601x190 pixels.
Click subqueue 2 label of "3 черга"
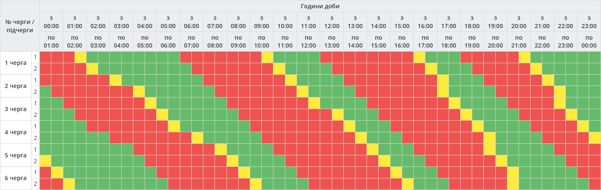coord(36,115)
